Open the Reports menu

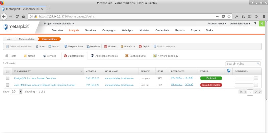click(x=180, y=30)
